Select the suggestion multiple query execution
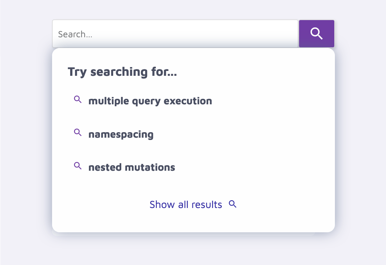 150,101
